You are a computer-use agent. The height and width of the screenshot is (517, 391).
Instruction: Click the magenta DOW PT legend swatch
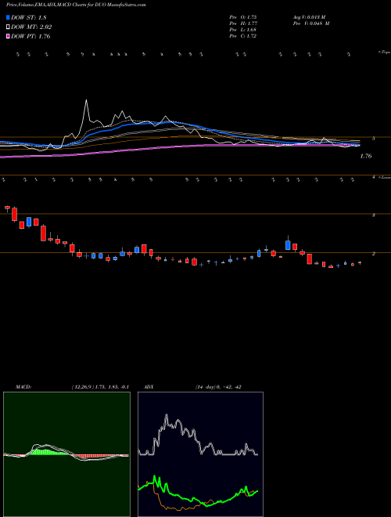(8, 36)
